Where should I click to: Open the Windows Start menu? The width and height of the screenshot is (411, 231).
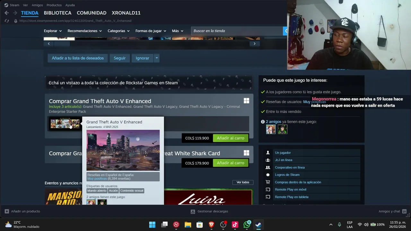pos(152,225)
